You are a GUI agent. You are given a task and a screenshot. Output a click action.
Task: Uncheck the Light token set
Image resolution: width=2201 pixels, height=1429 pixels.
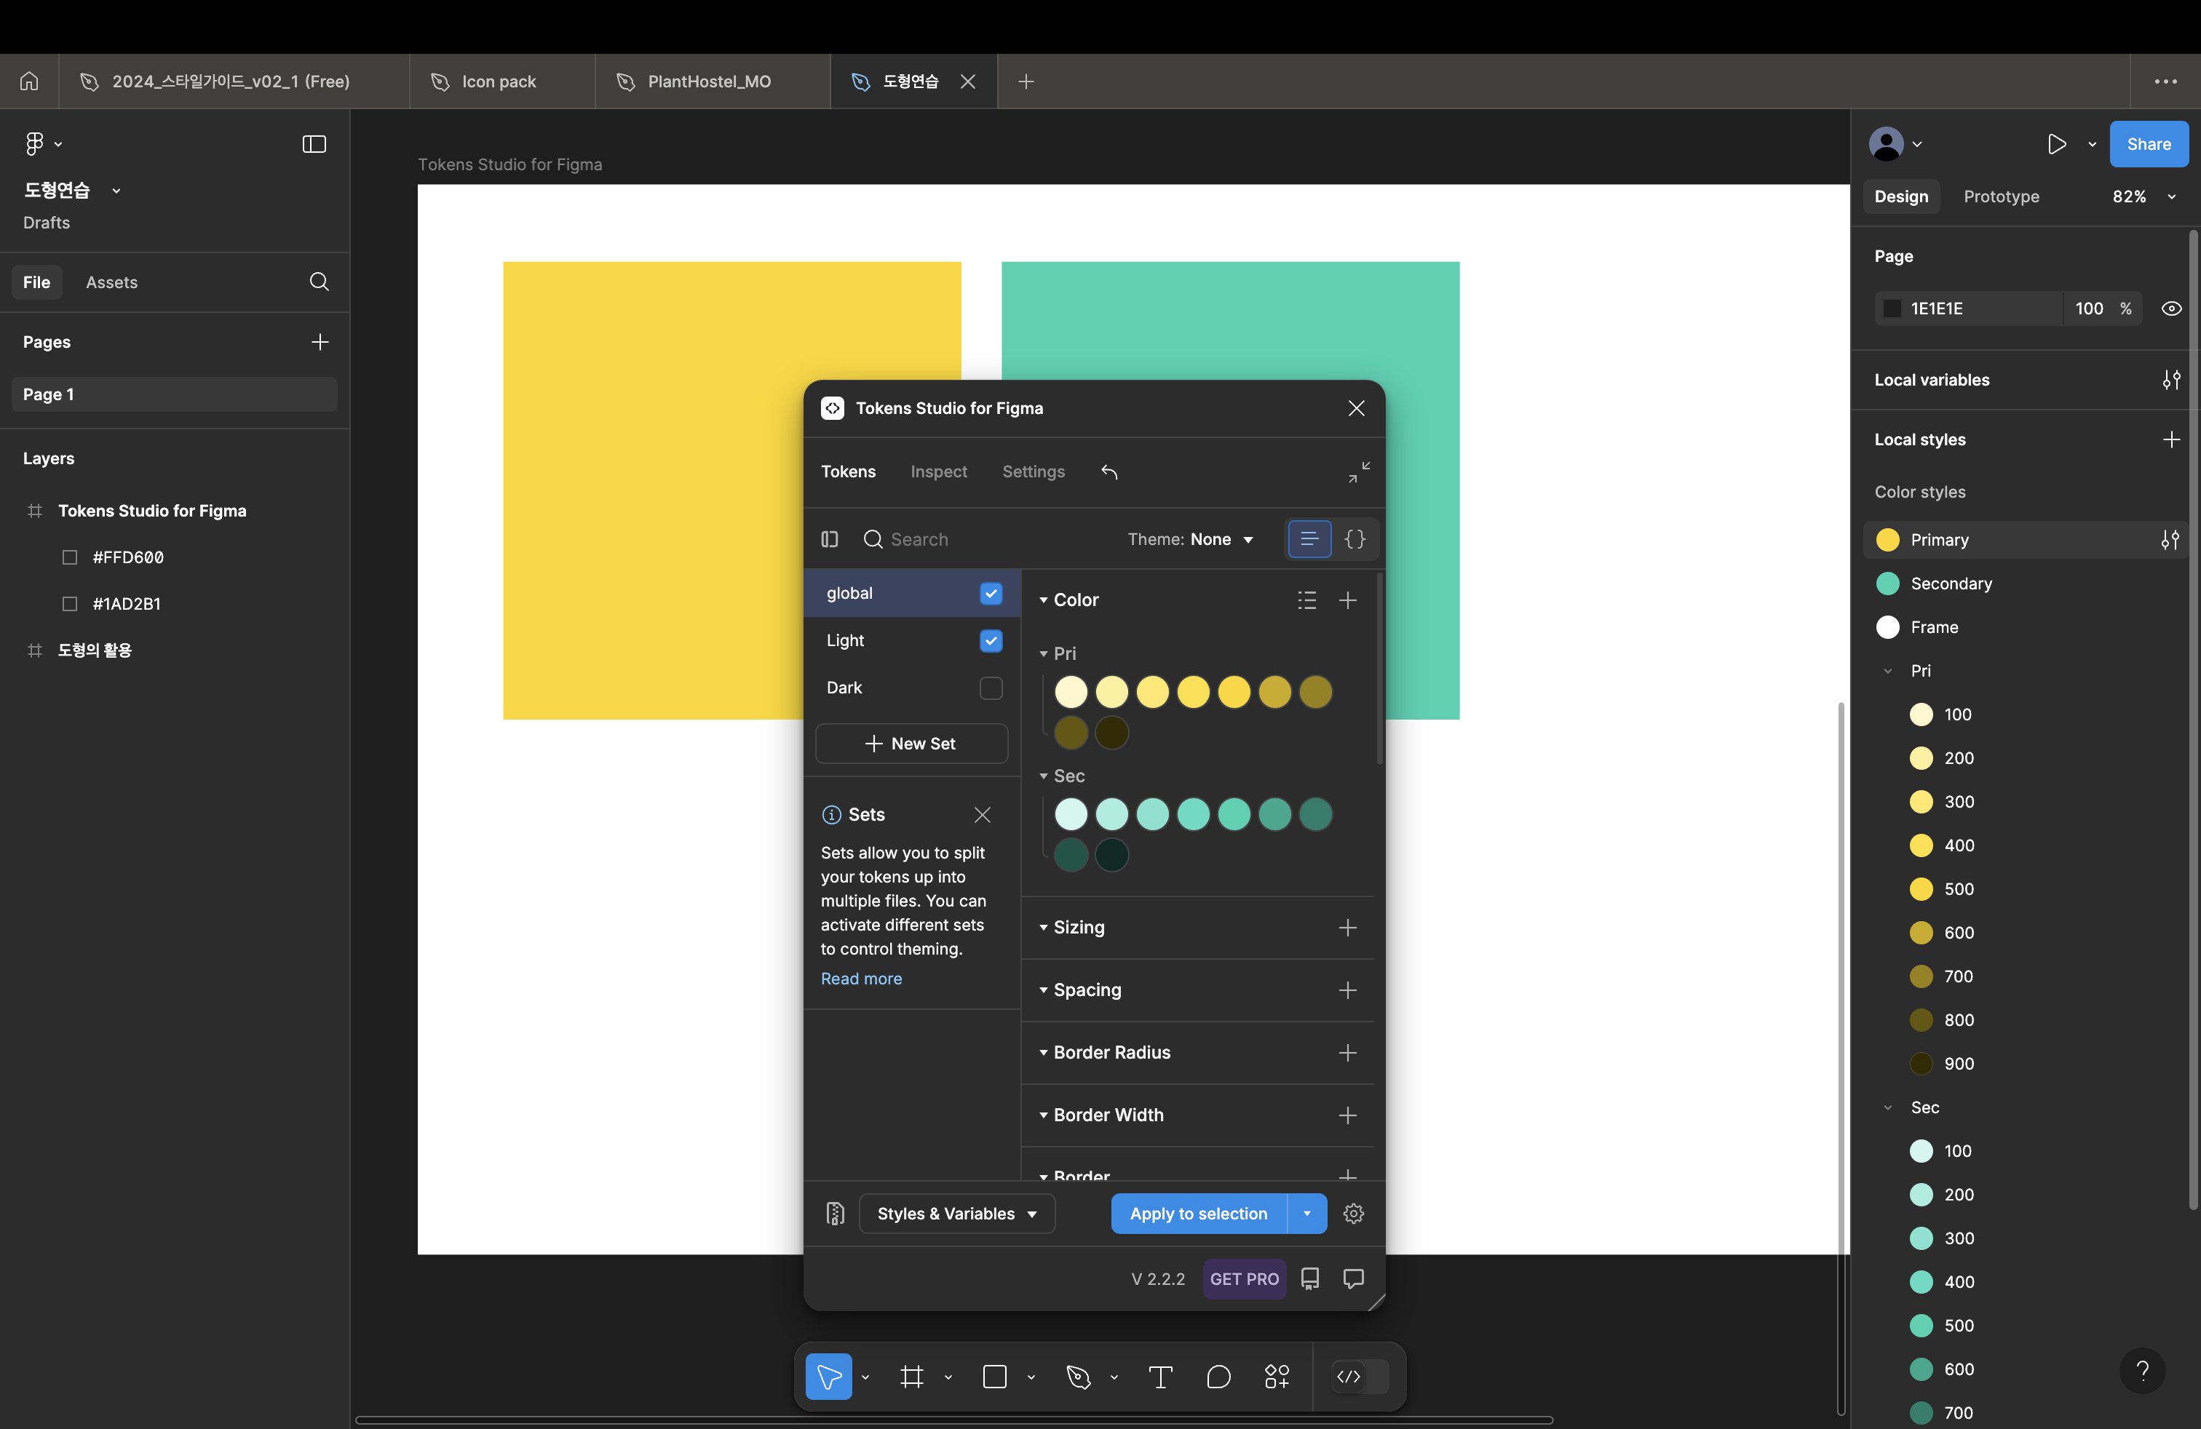coord(991,640)
